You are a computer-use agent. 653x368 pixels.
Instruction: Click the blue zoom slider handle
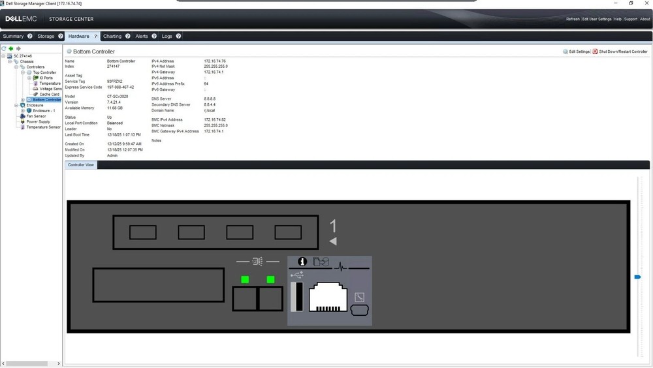[637, 277]
